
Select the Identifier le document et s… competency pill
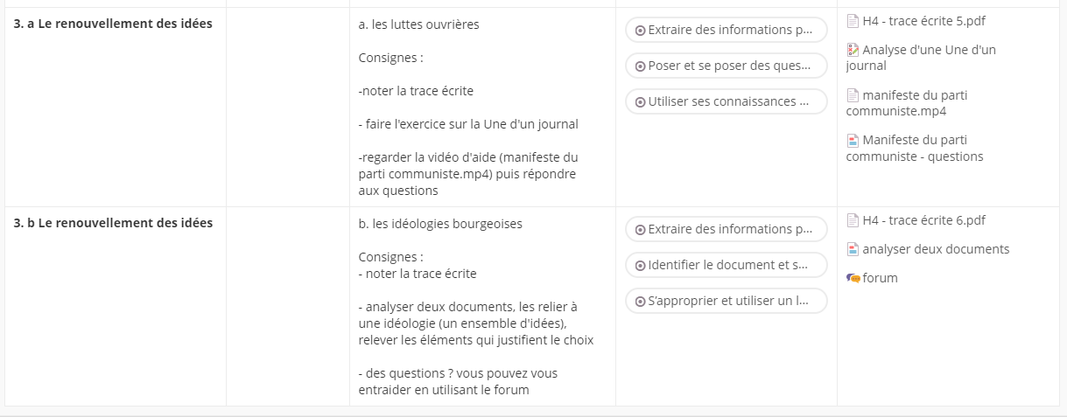[x=726, y=265]
